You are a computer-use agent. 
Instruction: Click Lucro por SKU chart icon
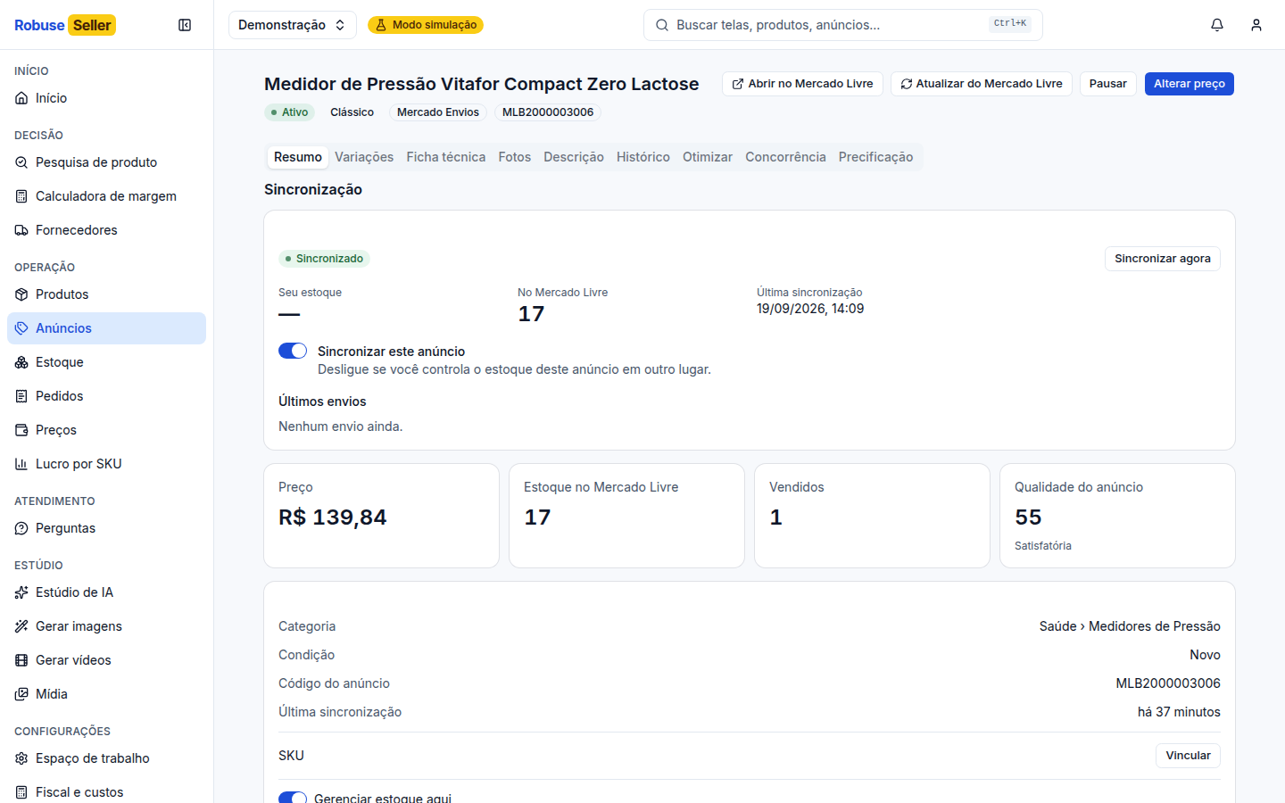(21, 464)
